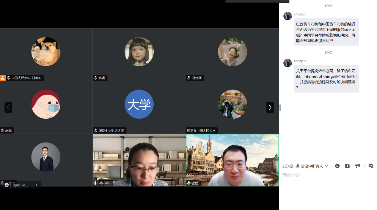Click chunyun's avatar on the 15:57 message
The height and width of the screenshot is (210, 377).
(x=288, y=63)
